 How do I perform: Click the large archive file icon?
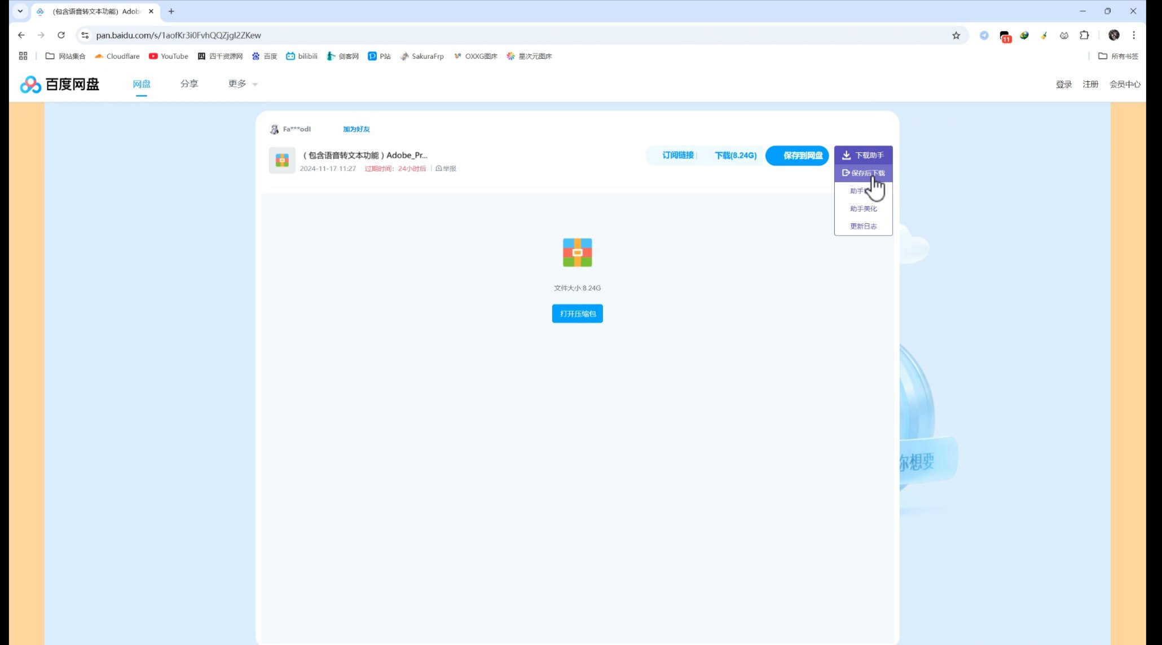click(x=577, y=252)
